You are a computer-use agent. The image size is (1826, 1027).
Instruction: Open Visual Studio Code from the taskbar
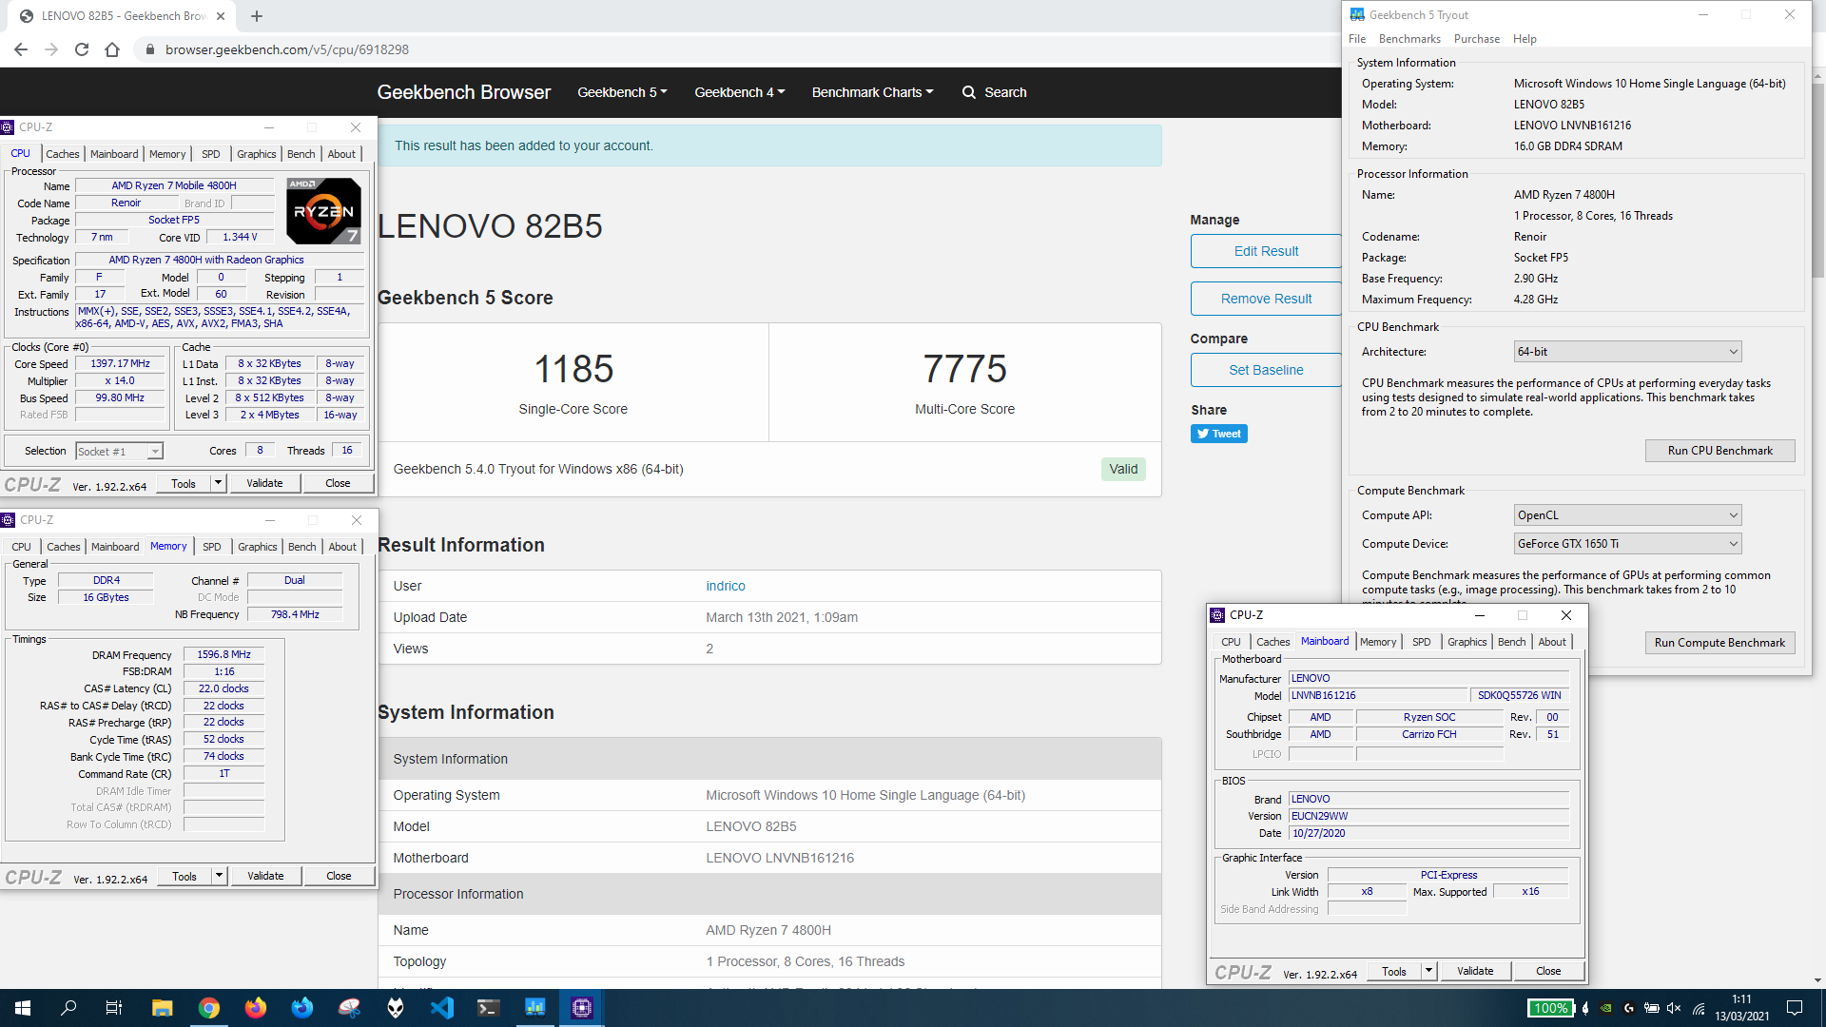click(x=442, y=1008)
